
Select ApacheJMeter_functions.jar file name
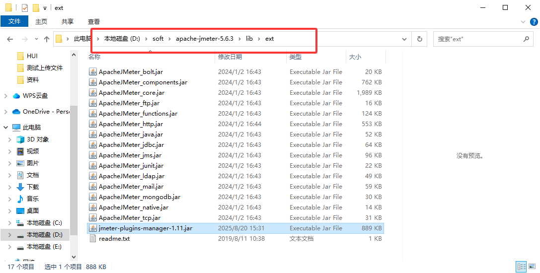pos(138,113)
